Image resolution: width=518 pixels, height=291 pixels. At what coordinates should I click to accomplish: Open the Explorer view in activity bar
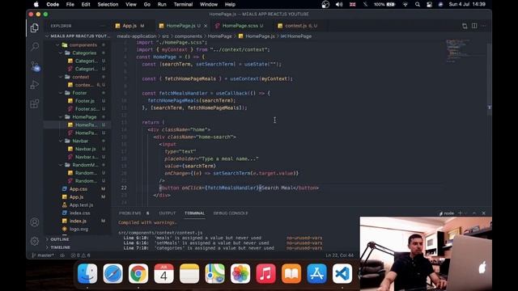coord(34,27)
